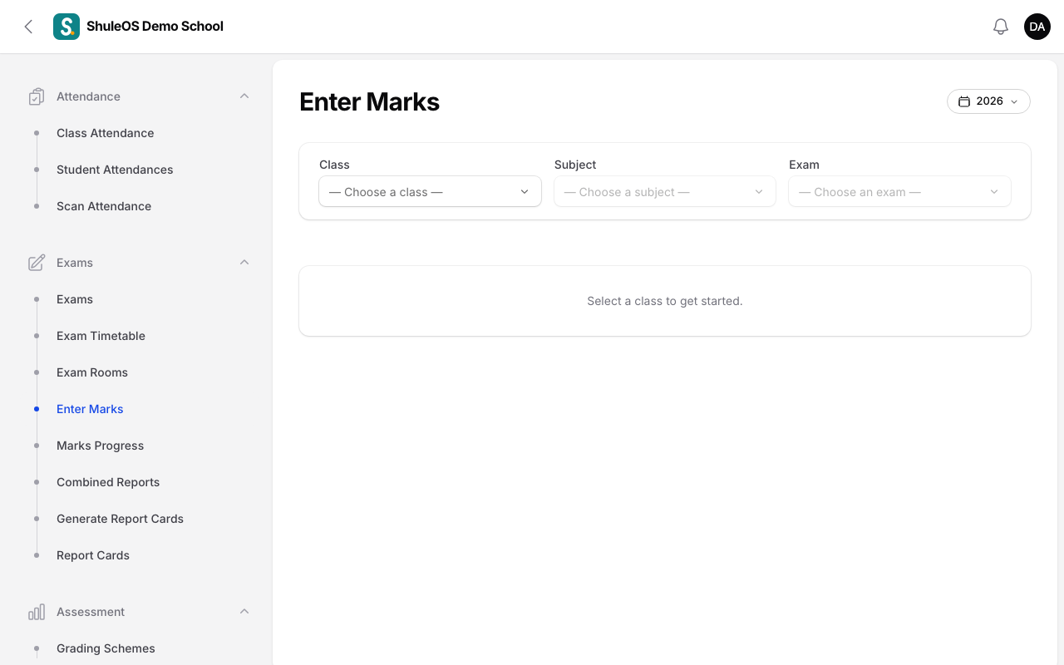Open the 2026 year selector
The image size is (1064, 665).
(x=988, y=101)
